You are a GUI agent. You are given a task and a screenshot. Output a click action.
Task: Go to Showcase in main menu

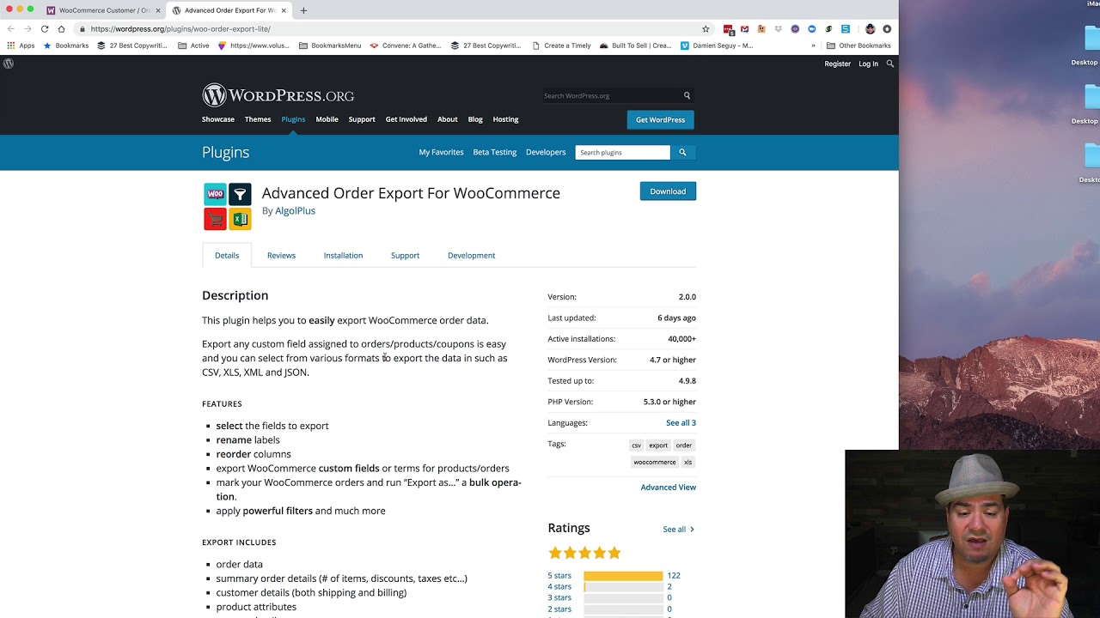click(x=218, y=119)
